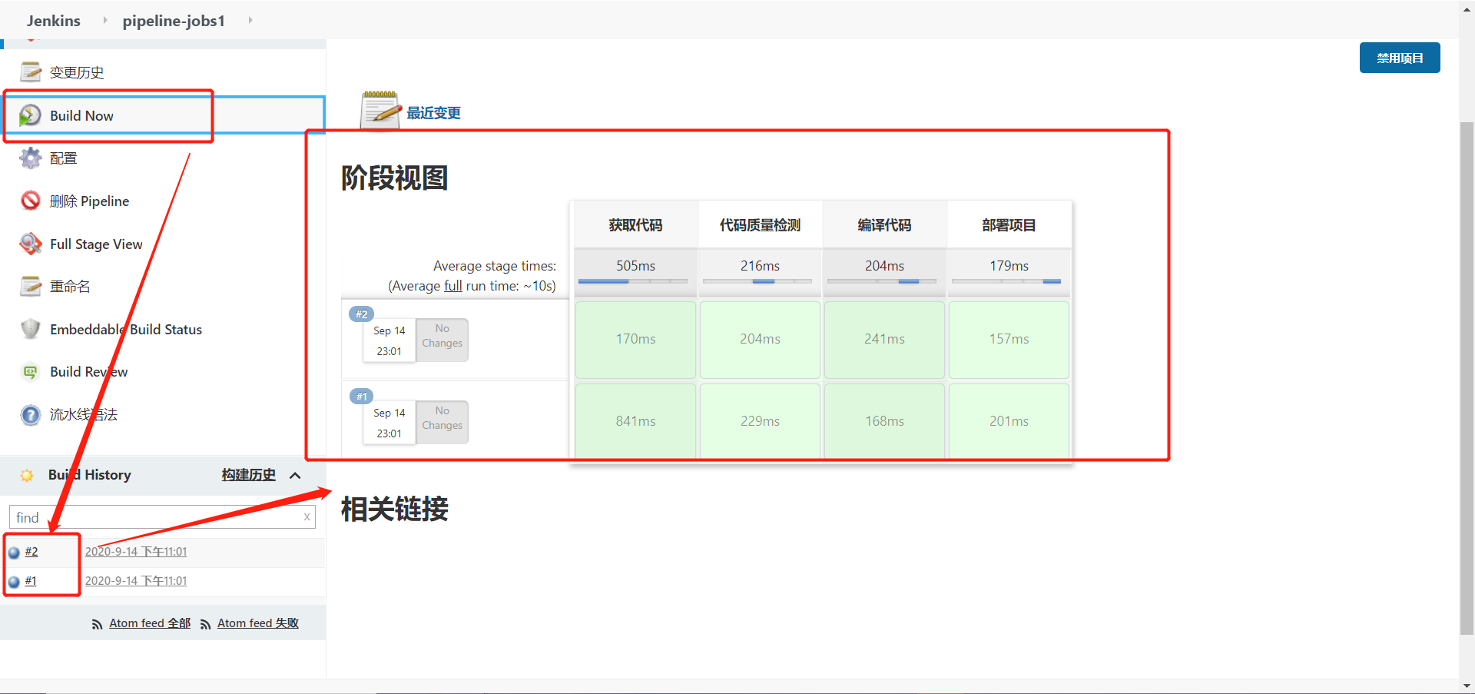Image resolution: width=1475 pixels, height=694 pixels.
Task: Click the 变更历史 notepad icon
Action: coord(31,72)
